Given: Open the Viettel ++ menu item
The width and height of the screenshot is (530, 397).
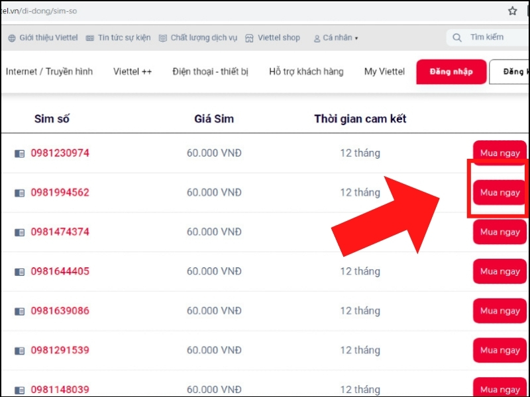Looking at the screenshot, I should tap(132, 71).
